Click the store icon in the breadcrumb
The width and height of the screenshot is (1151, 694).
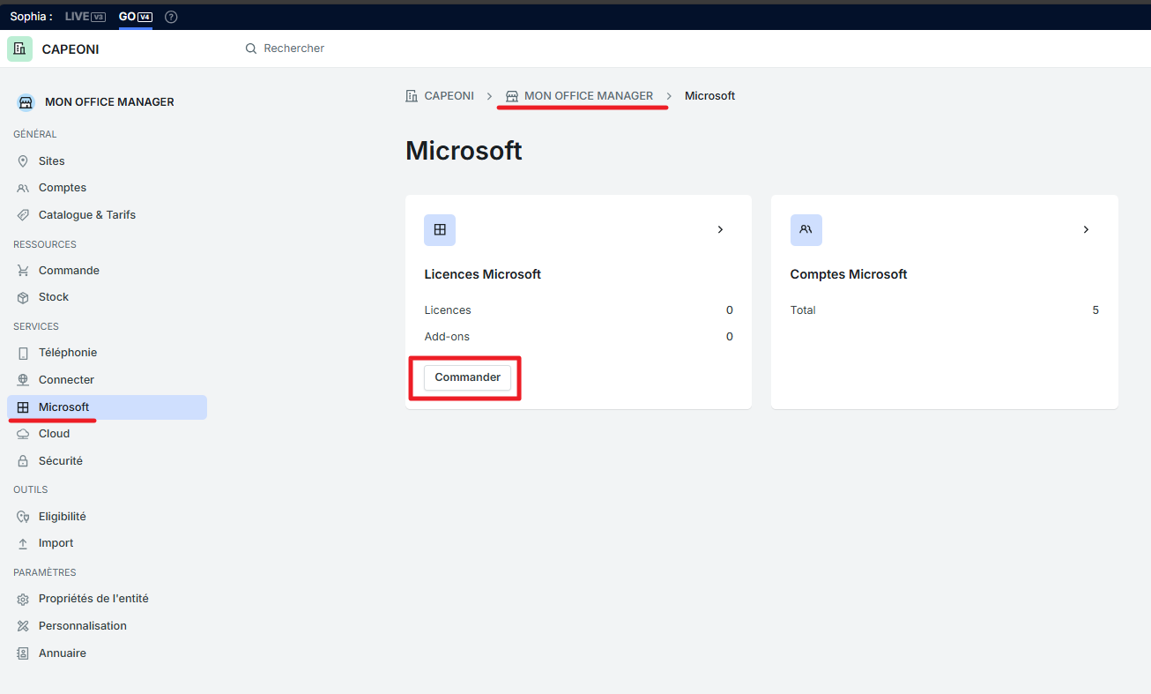tap(512, 96)
